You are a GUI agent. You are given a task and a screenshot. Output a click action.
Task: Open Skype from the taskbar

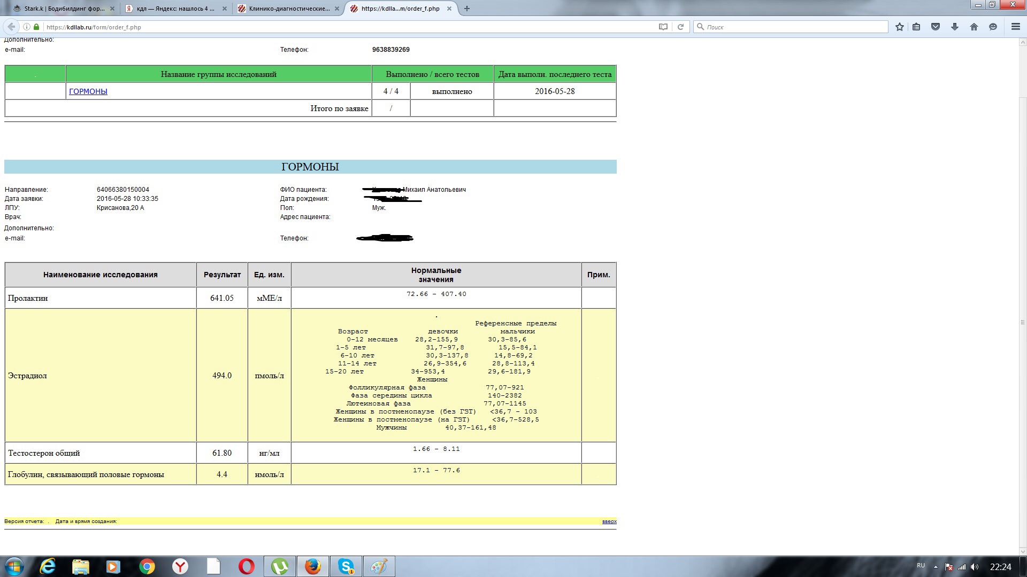click(346, 566)
